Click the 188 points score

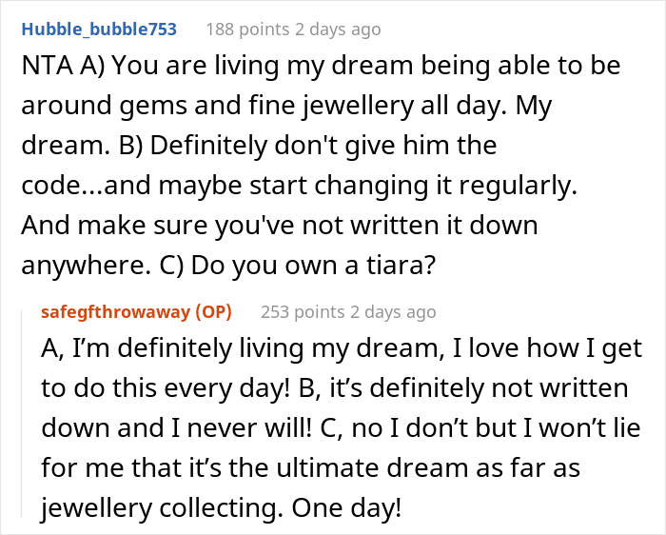pos(247,30)
